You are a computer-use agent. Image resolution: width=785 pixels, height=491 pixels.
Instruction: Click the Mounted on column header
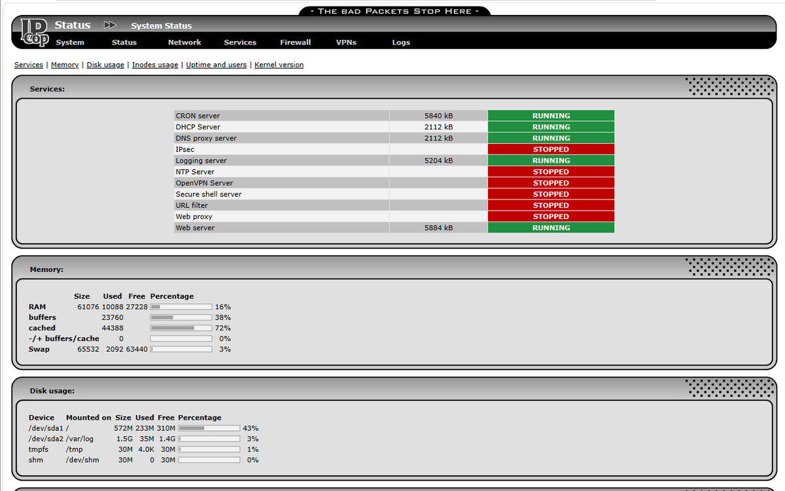88,417
